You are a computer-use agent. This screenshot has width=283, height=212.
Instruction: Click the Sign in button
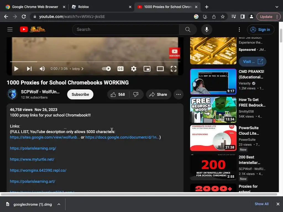point(261,30)
